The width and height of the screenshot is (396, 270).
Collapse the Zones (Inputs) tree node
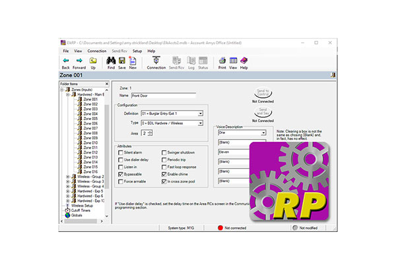click(62, 90)
